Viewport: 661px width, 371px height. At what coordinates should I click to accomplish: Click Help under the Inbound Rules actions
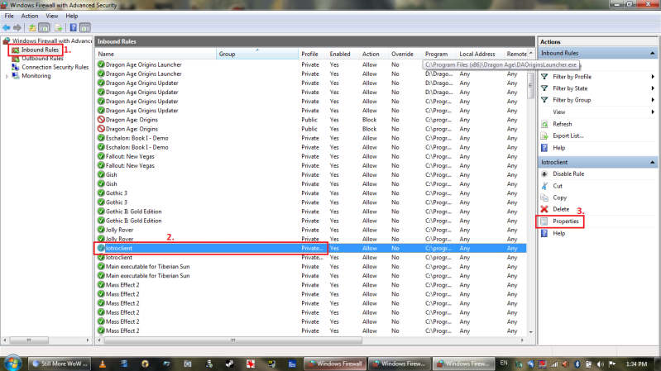pyautogui.click(x=558, y=148)
